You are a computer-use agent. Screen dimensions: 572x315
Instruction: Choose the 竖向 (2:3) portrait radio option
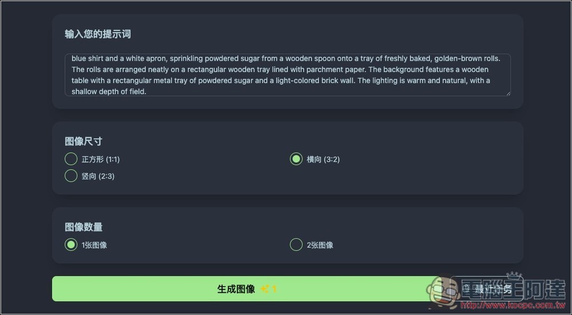point(71,176)
